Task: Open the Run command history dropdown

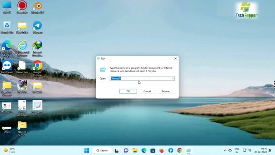Action: pos(173,78)
